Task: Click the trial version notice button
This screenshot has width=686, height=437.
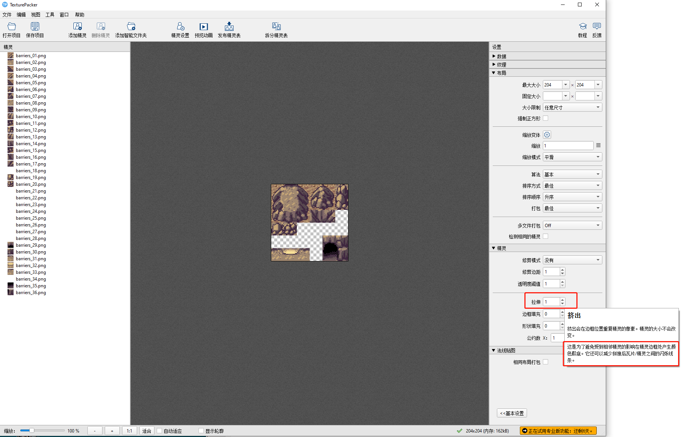Action: click(x=558, y=431)
